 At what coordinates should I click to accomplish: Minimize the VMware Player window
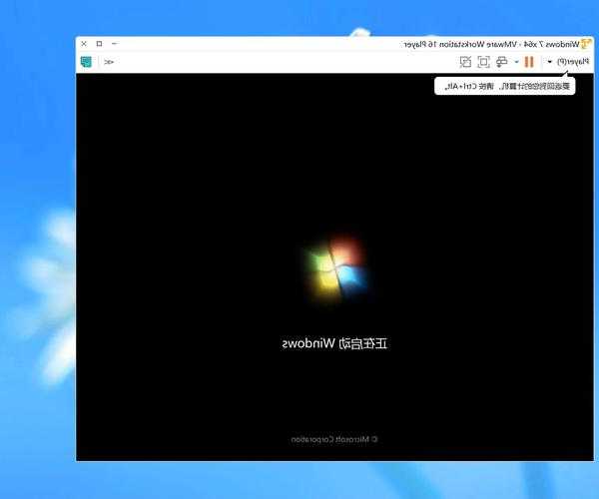[114, 44]
